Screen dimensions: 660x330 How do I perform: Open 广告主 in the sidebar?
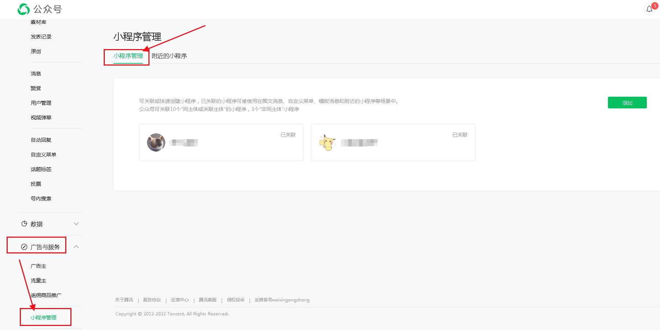pyautogui.click(x=38, y=266)
